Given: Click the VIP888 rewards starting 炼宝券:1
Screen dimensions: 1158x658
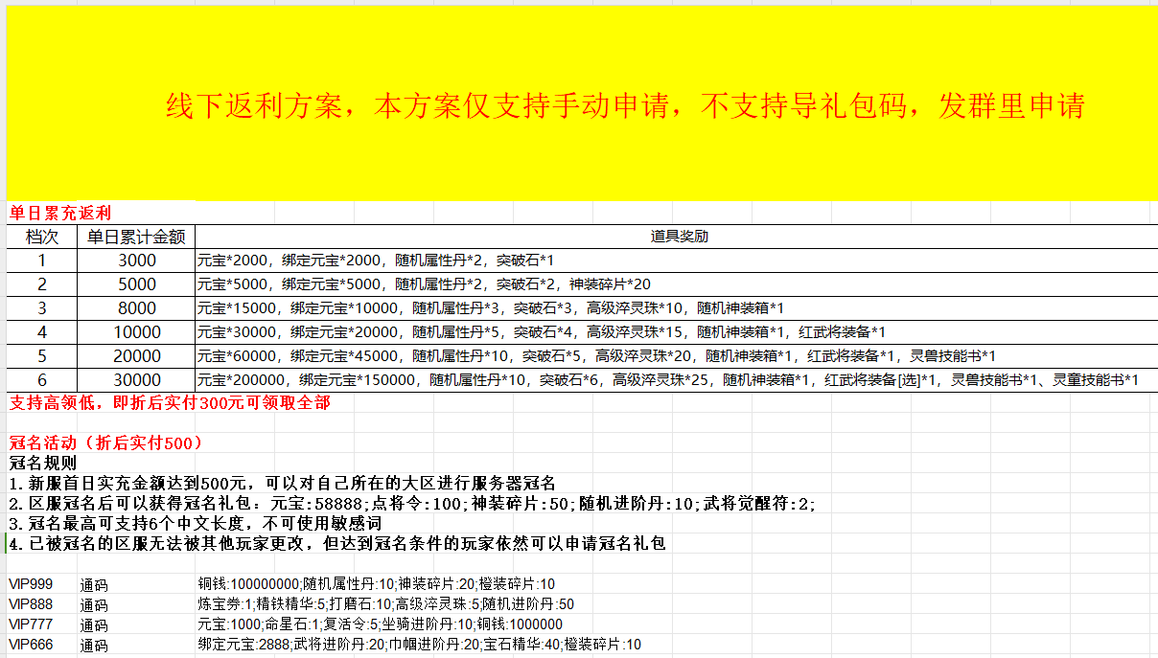Looking at the screenshot, I should tap(386, 604).
